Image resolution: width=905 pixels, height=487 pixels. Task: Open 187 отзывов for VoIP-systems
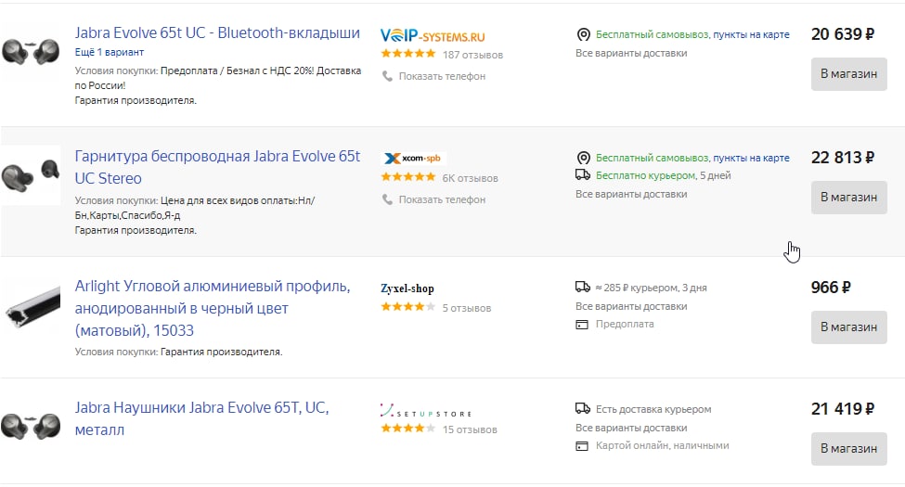click(472, 55)
